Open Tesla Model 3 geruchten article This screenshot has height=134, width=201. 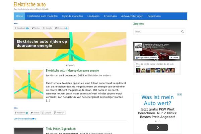(x=61, y=129)
